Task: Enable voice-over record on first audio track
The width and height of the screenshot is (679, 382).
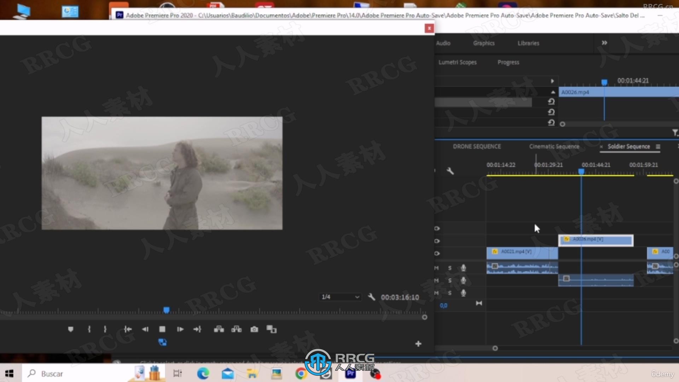Action: [x=463, y=268]
